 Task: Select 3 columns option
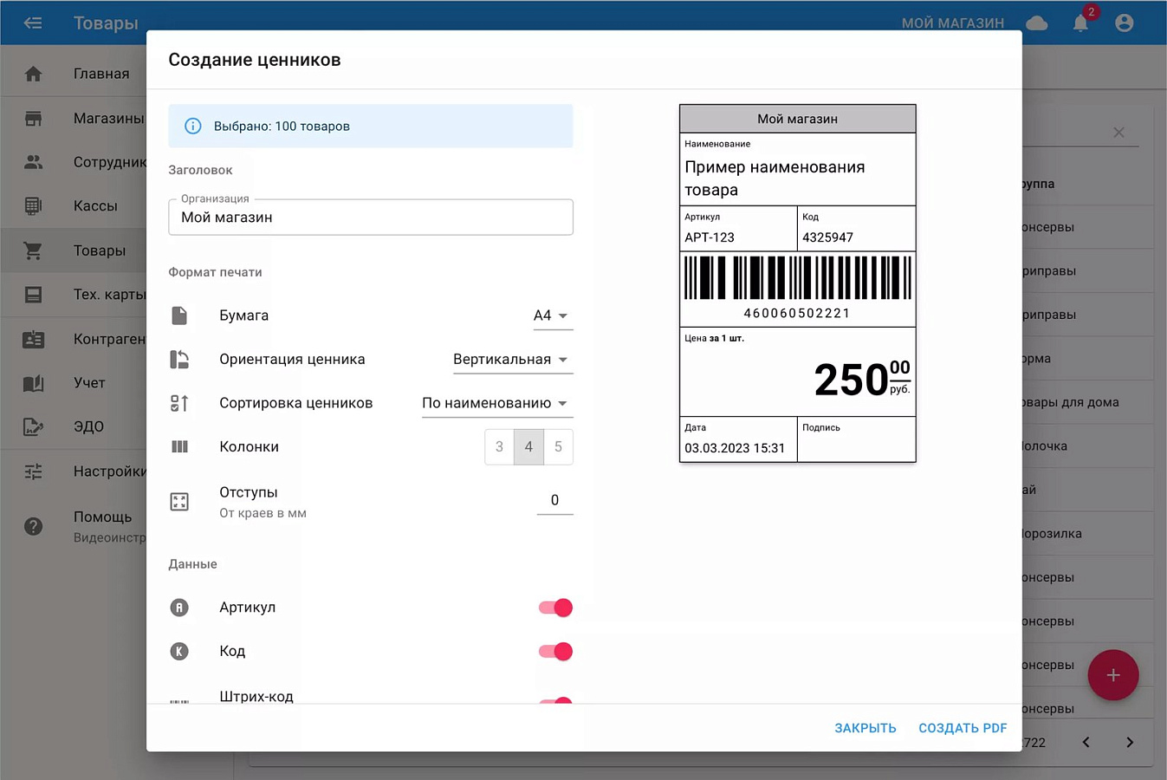point(499,447)
